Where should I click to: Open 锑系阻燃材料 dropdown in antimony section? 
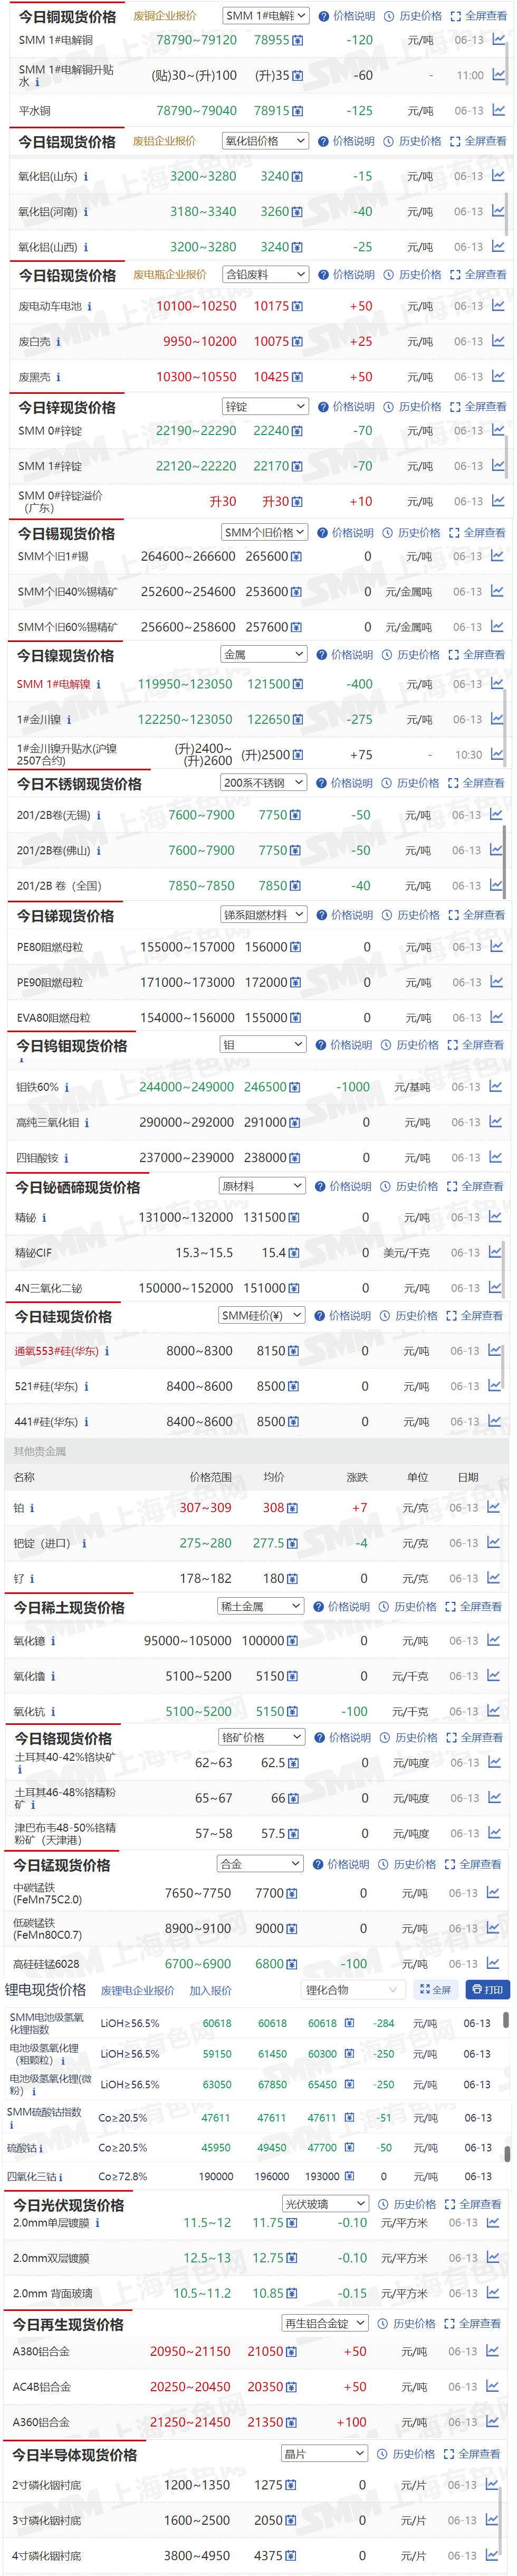pyautogui.click(x=263, y=915)
